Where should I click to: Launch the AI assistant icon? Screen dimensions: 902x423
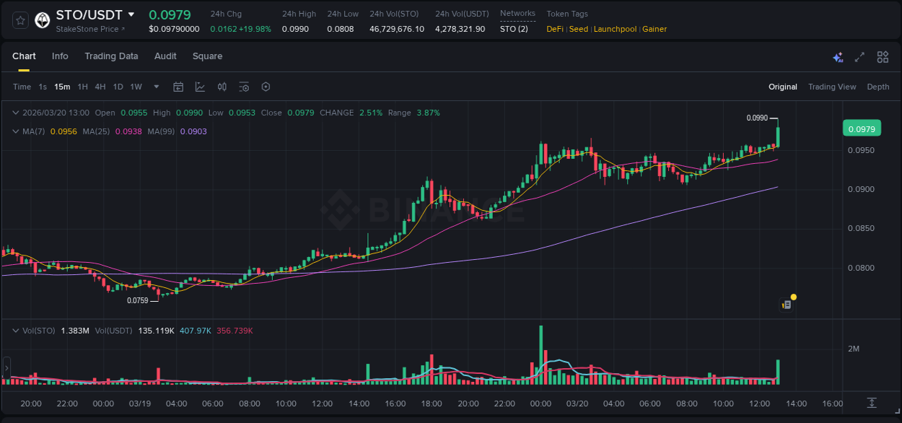[836, 56]
